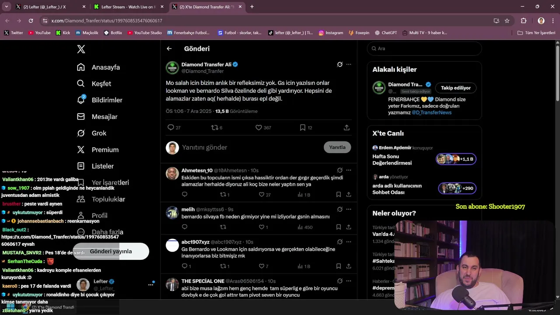Open Twitter bookmark in bookmarks bar

14,33
